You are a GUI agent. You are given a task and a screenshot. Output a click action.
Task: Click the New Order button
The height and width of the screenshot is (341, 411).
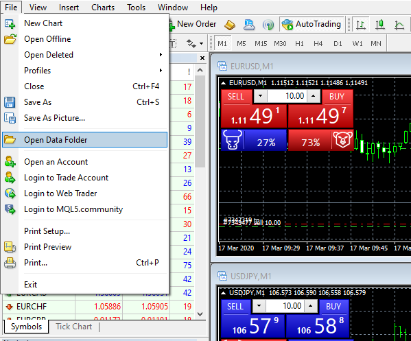pos(193,25)
